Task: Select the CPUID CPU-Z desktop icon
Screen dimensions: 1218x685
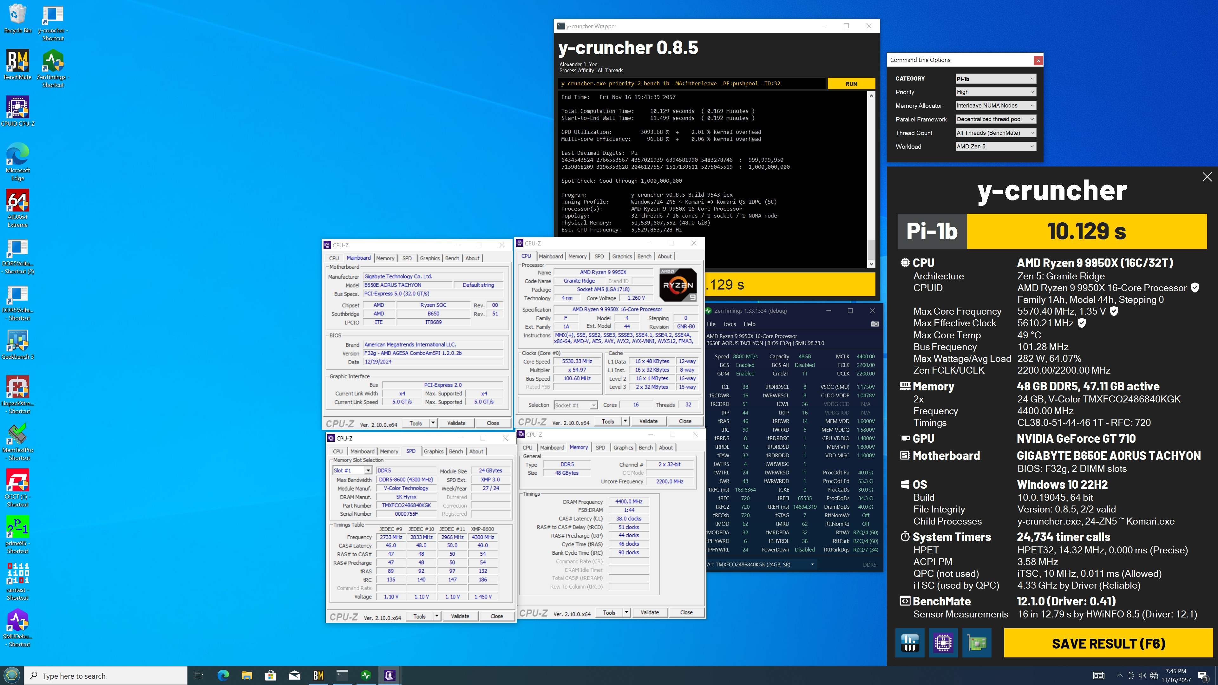Action: click(17, 112)
